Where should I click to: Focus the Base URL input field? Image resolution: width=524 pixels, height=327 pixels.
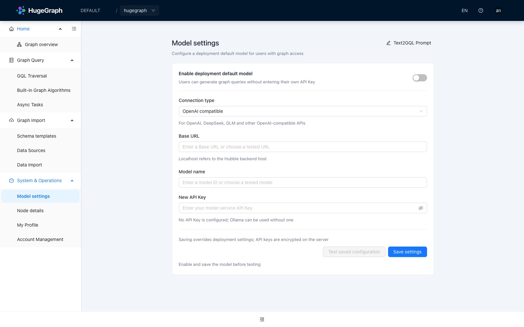click(x=303, y=147)
